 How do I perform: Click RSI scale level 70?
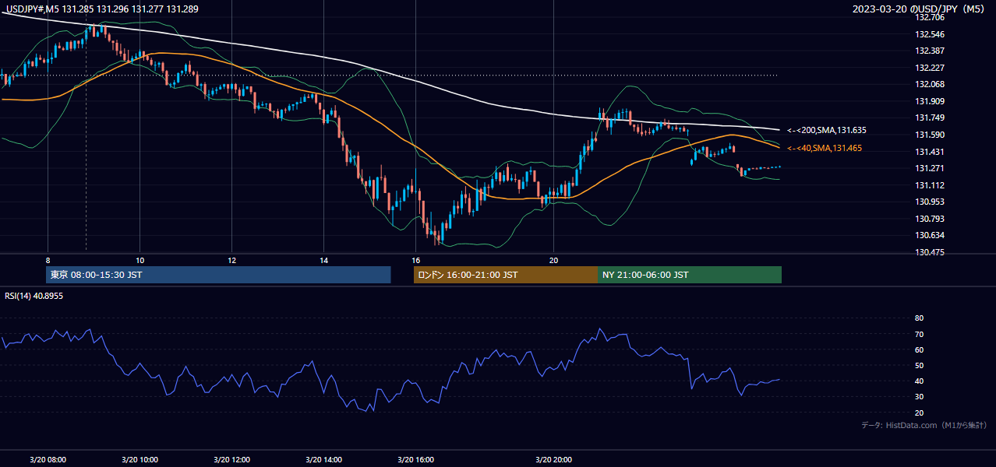coord(919,334)
